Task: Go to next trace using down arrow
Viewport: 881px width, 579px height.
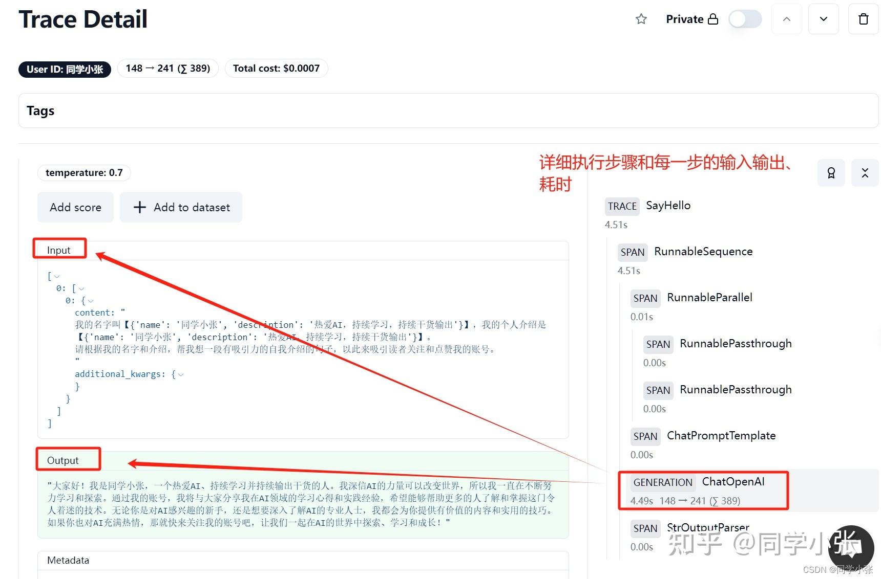Action: click(824, 19)
